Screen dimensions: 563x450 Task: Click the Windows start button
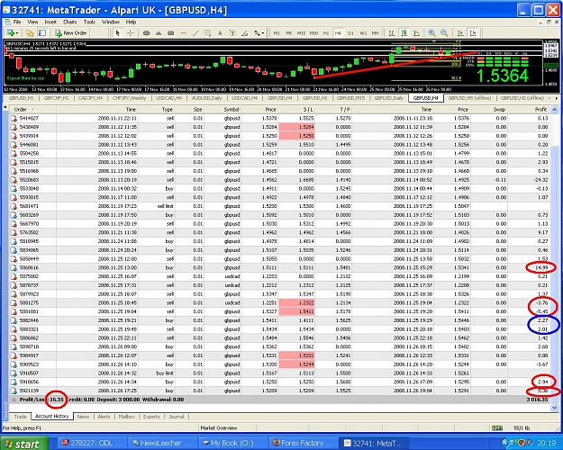pyautogui.click(x=23, y=444)
